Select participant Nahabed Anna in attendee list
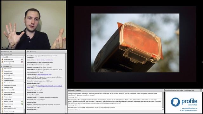 tap(12, 71)
